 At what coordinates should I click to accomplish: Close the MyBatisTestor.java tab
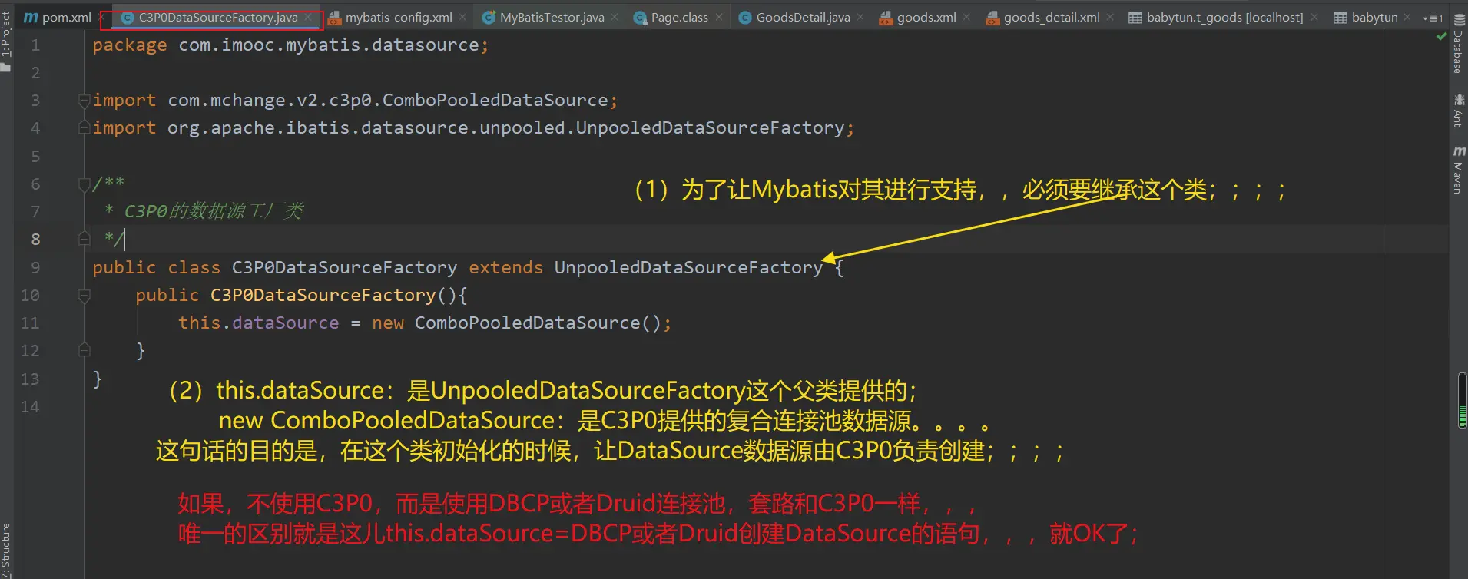click(615, 17)
